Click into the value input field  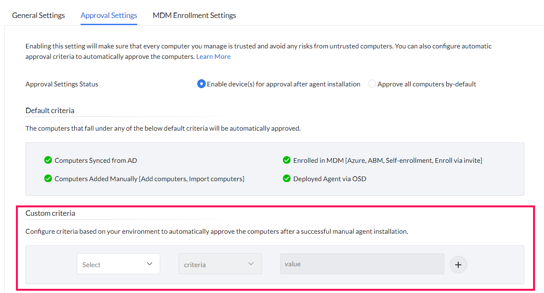coord(362,264)
